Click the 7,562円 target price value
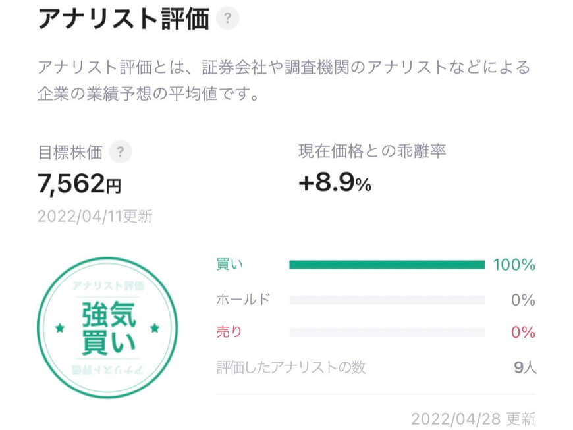 (79, 184)
